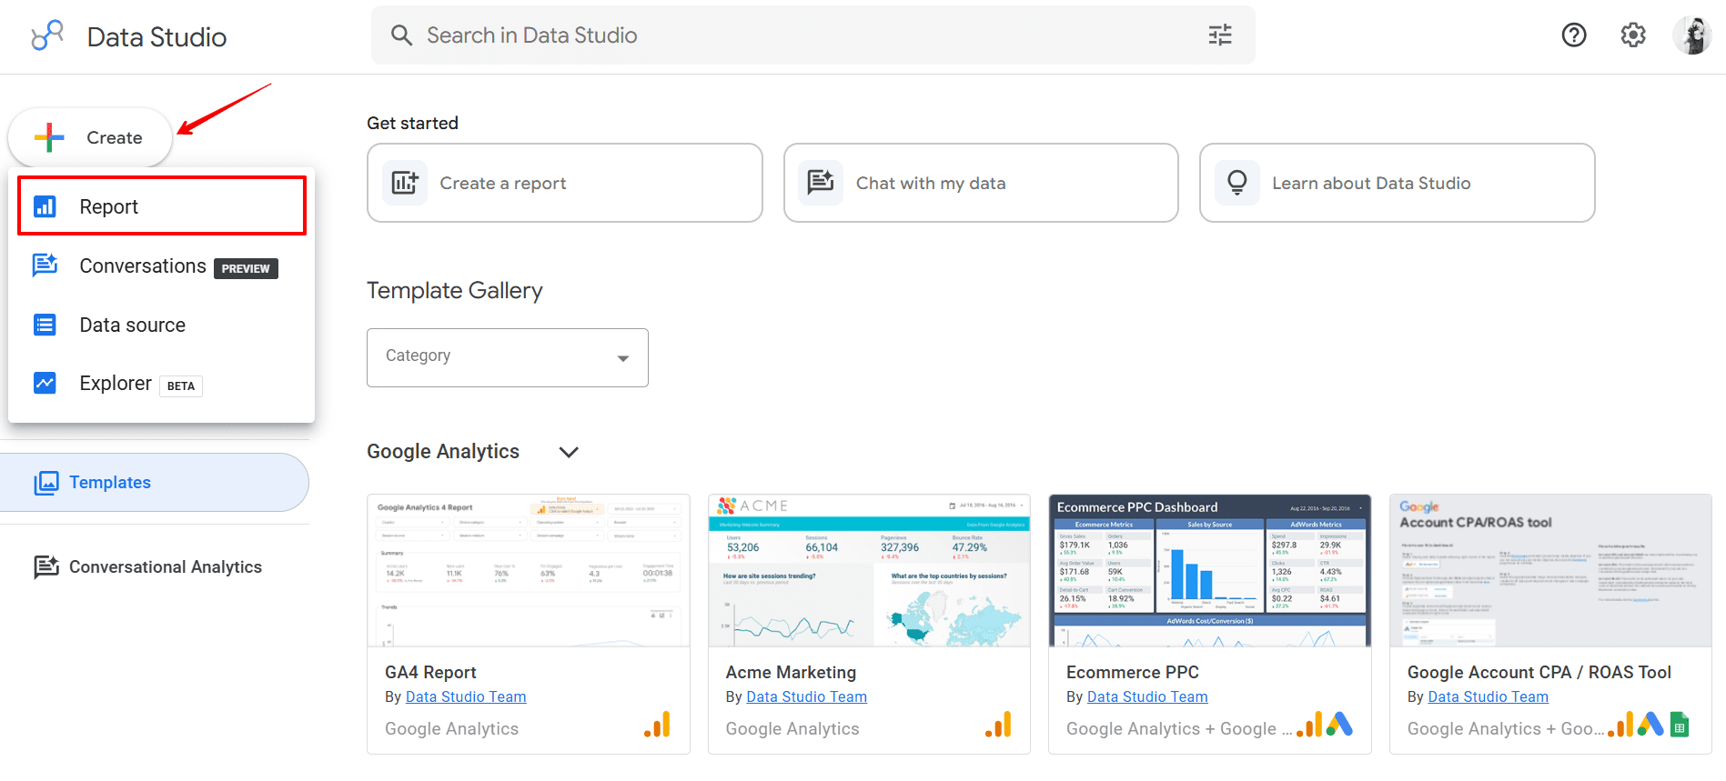
Task: Click Analytics icon on Acme Marketing card
Action: (998, 725)
